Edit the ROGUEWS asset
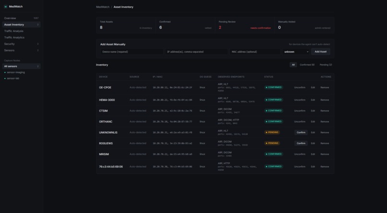Image resolution: width=387 pixels, height=213 pixels. (x=313, y=143)
